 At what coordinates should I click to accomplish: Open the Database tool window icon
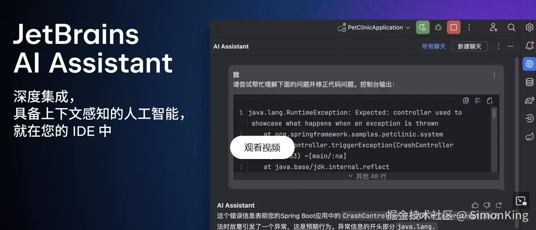(529, 82)
